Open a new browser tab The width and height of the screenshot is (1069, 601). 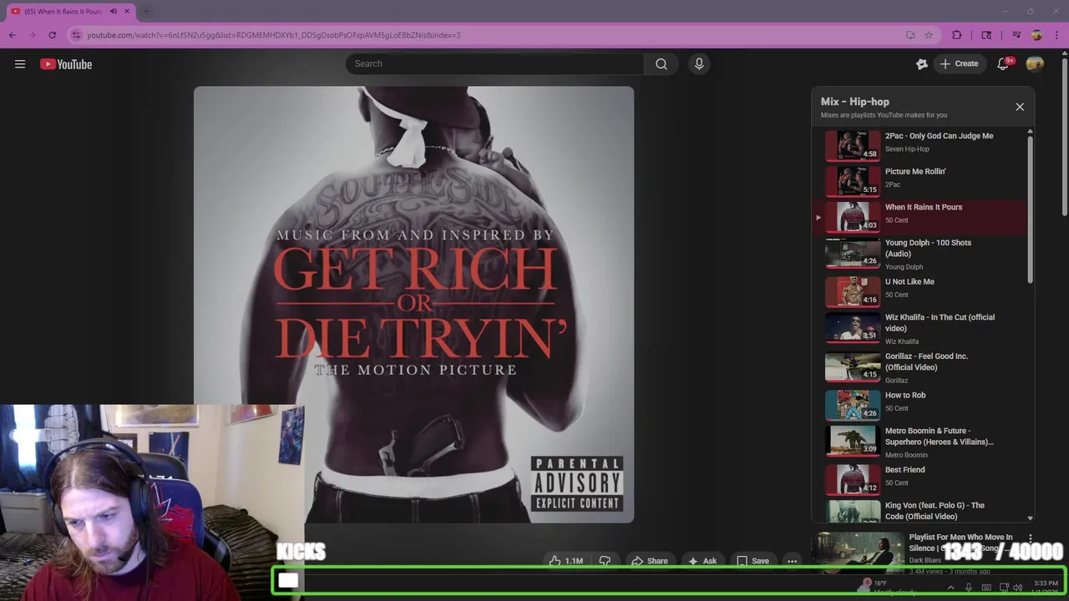tap(147, 12)
